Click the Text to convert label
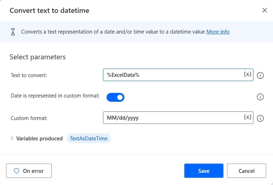 click(x=29, y=75)
